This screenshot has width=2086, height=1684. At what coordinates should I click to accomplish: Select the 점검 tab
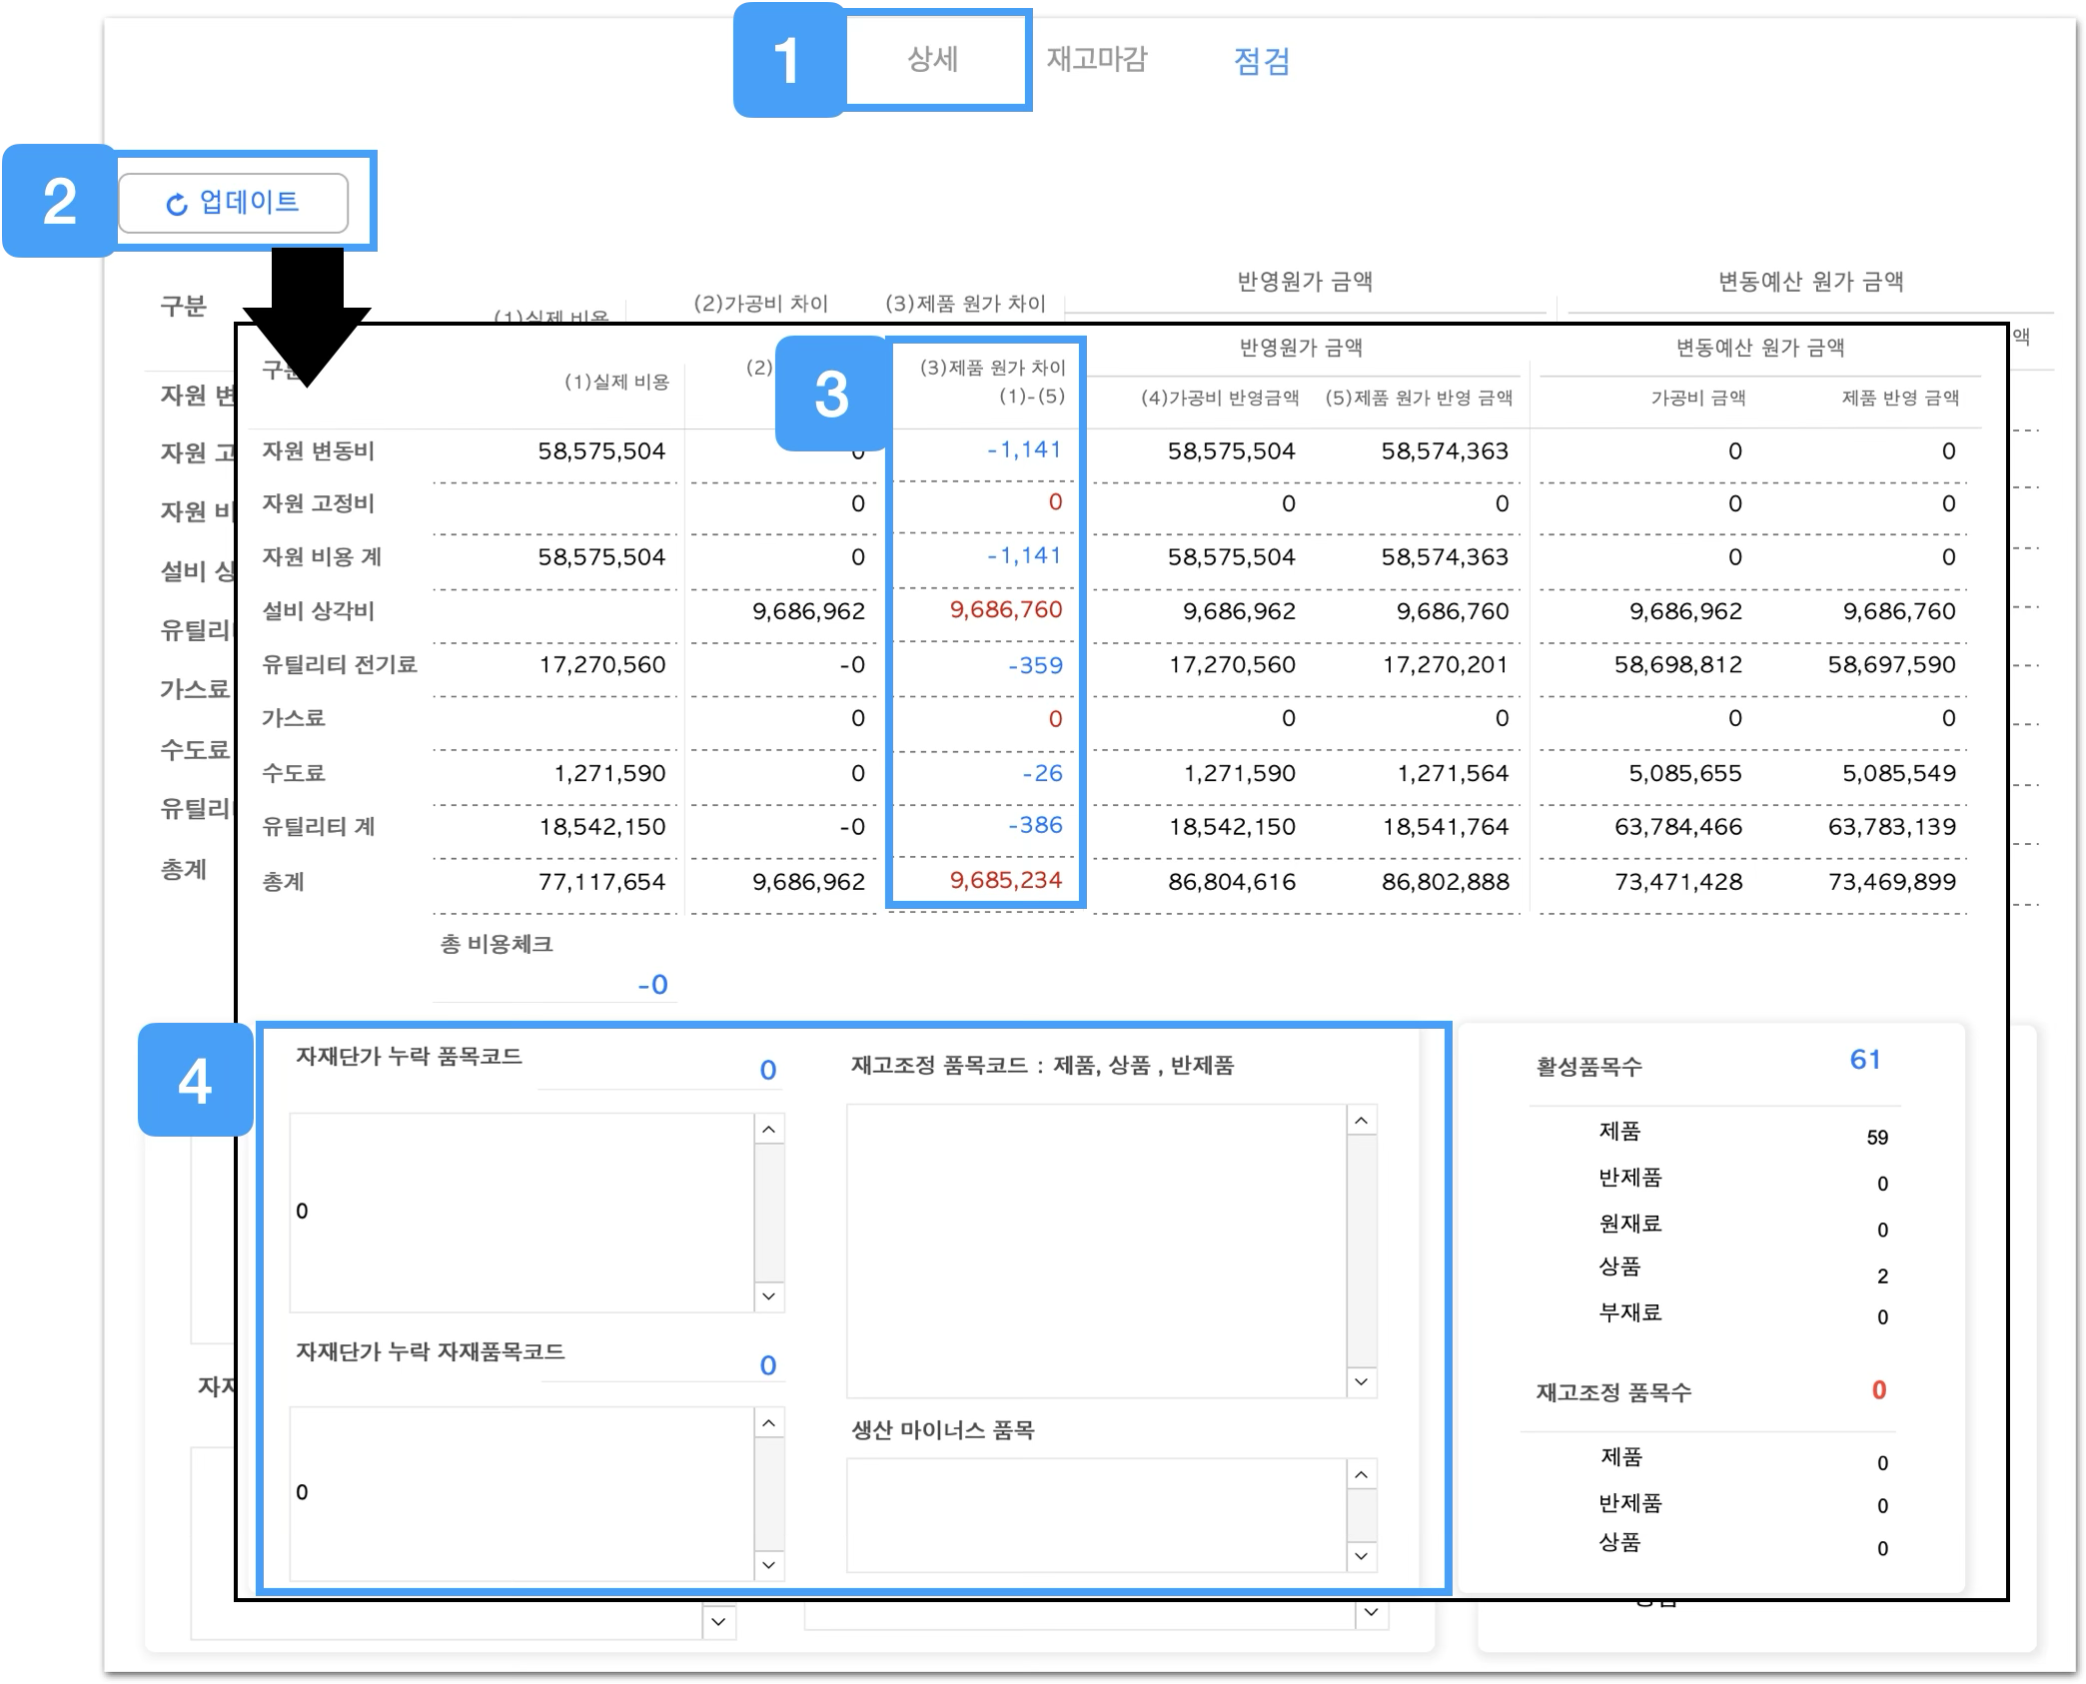coord(1261,62)
